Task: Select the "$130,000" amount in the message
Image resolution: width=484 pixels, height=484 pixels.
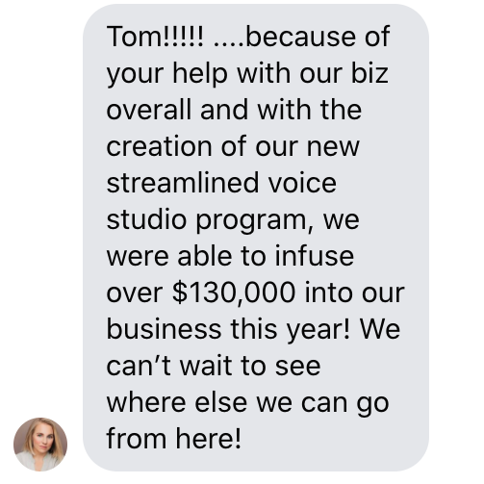Action: (234, 293)
